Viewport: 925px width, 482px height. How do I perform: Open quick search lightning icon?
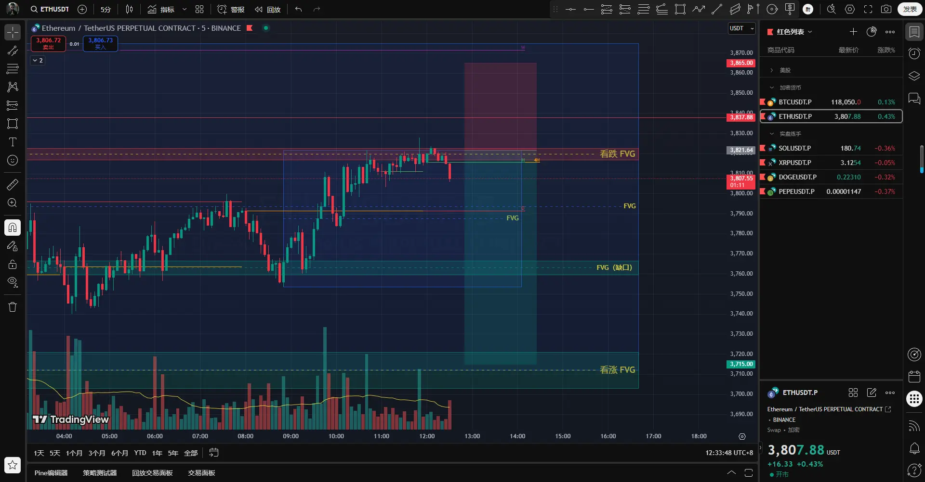click(x=832, y=9)
